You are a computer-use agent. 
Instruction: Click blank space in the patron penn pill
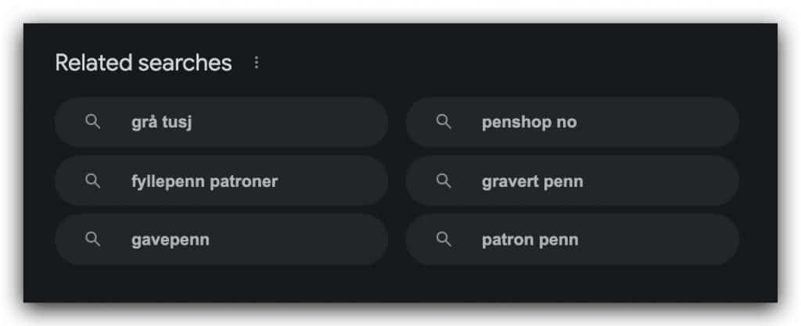pos(659,239)
